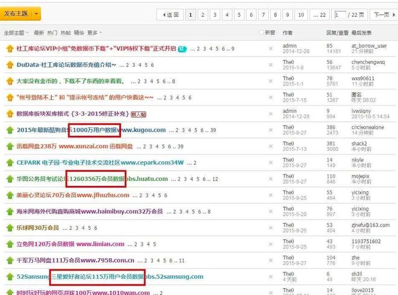Click green icon of 讯载网盘238万 thread

(x=10, y=147)
